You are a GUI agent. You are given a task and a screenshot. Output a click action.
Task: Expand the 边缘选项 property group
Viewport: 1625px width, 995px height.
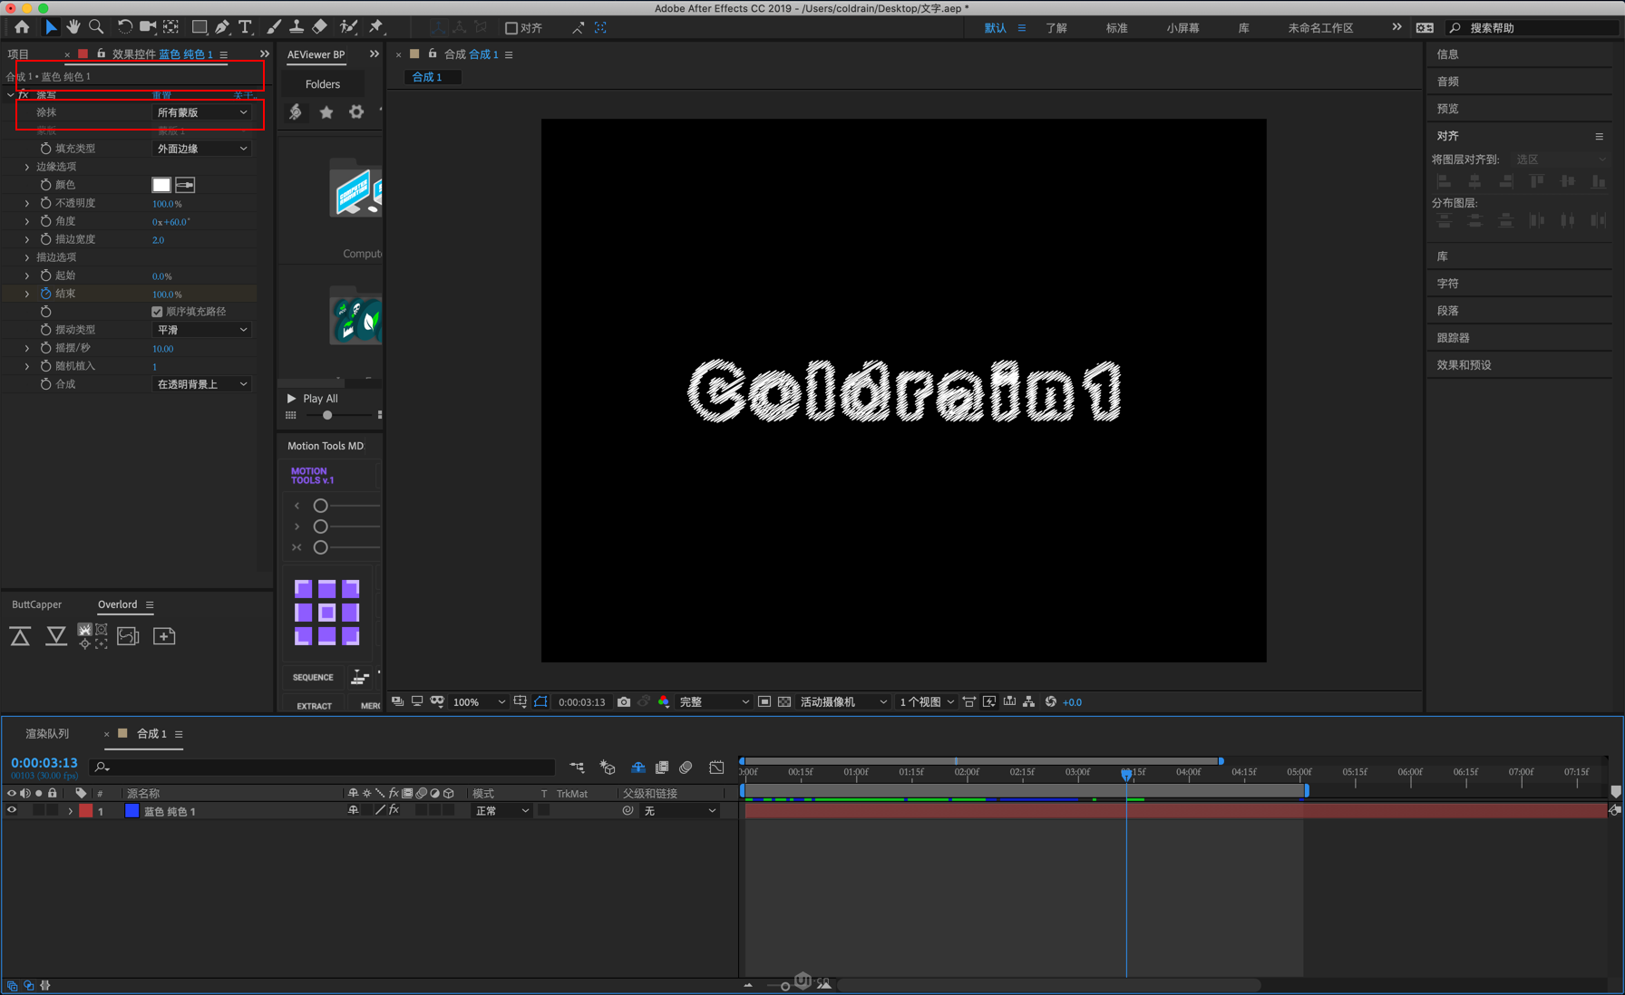[27, 167]
